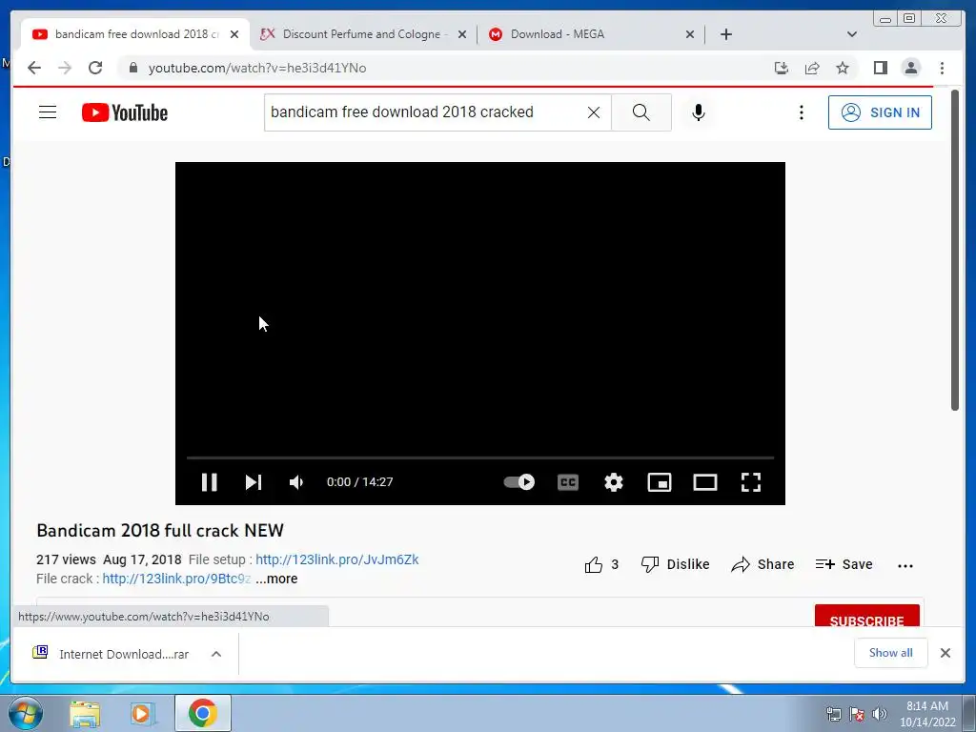
Task: Open the taskbar clock and date
Action: pos(926,714)
